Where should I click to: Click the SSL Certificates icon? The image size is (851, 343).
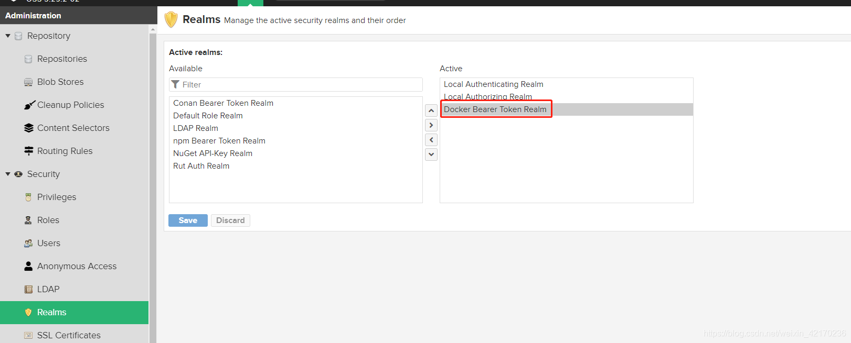click(x=28, y=335)
